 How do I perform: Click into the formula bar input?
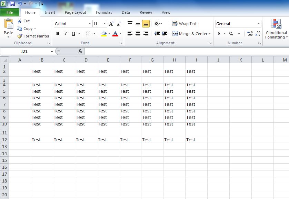(187, 51)
